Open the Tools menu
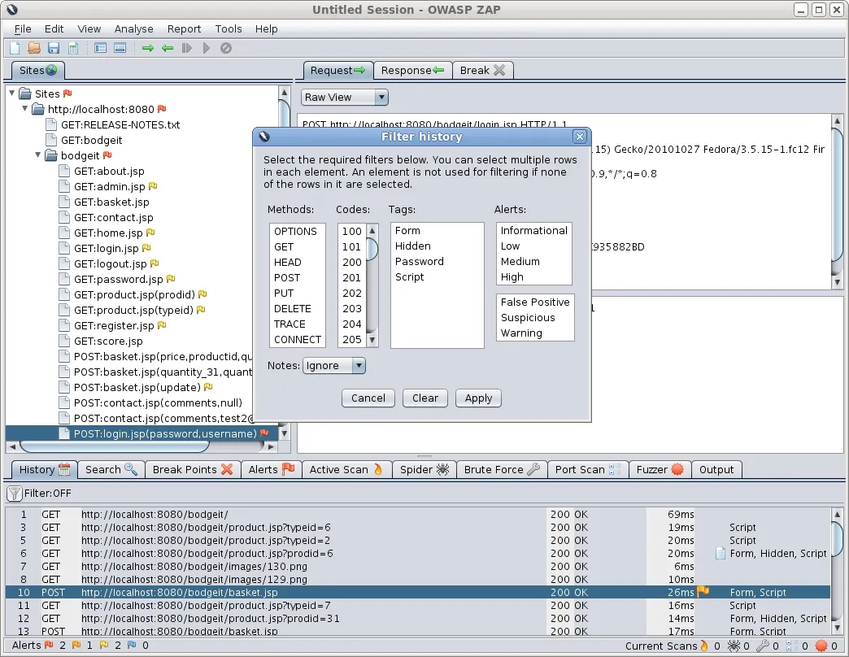The height and width of the screenshot is (657, 849). click(x=228, y=28)
